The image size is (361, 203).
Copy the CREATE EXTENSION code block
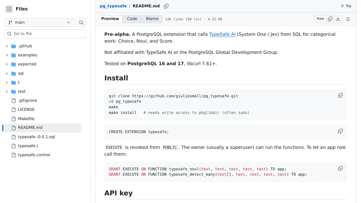click(x=340, y=131)
